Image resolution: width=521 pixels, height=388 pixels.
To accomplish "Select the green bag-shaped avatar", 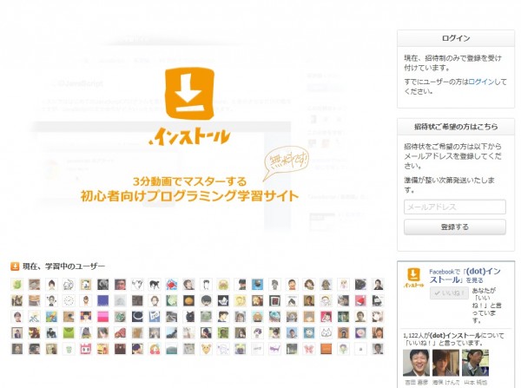I will tap(69, 332).
